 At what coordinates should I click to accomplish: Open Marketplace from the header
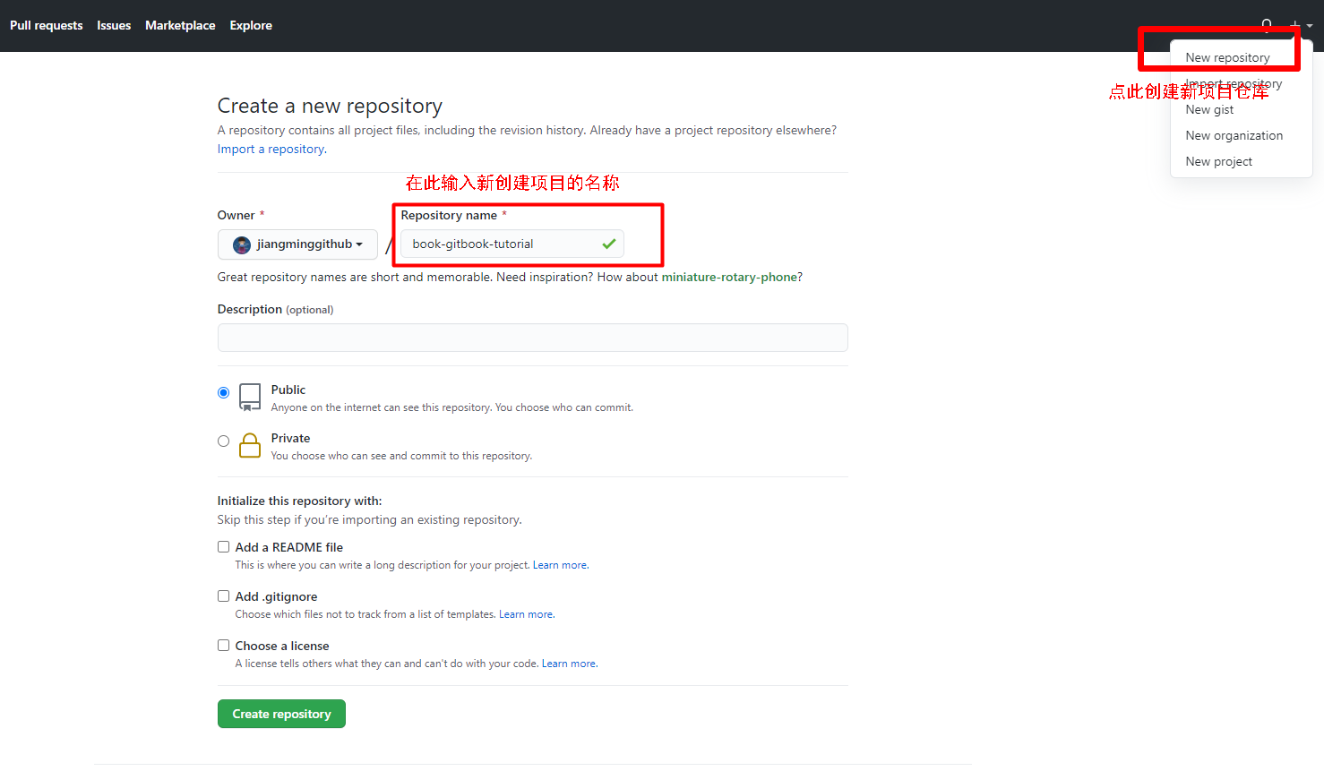pyautogui.click(x=180, y=25)
